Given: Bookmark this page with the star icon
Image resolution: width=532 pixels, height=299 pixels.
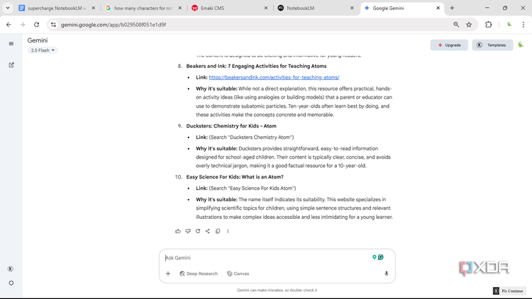Looking at the screenshot, I should 469,25.
